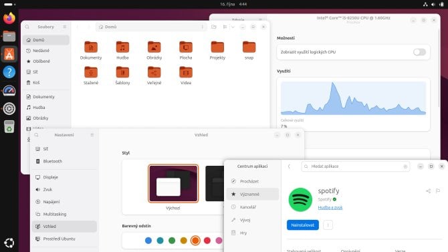
Task: Select Domů in Files sidebar
Action: (46, 40)
